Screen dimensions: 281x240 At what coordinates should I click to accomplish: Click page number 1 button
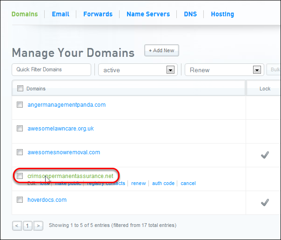[x=27, y=226]
